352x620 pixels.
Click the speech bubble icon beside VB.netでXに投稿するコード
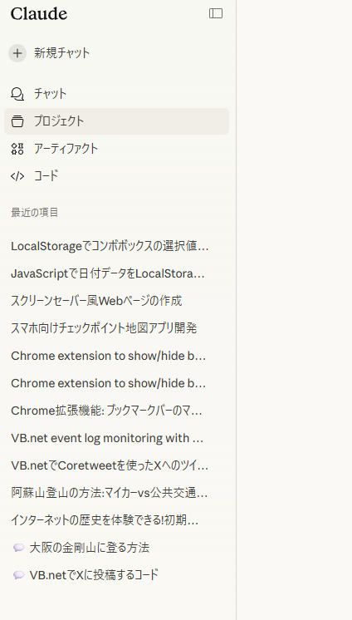click(x=18, y=575)
